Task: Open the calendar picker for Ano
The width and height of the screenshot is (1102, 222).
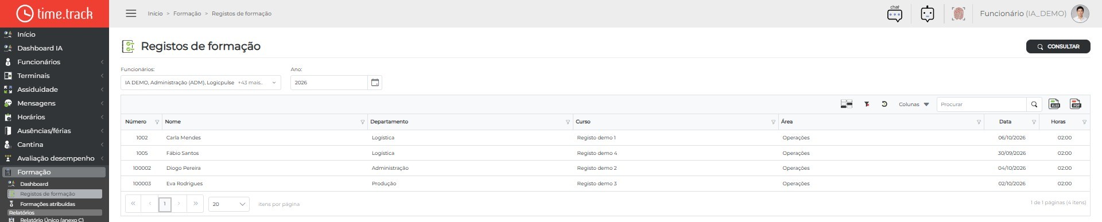Action: pyautogui.click(x=375, y=83)
